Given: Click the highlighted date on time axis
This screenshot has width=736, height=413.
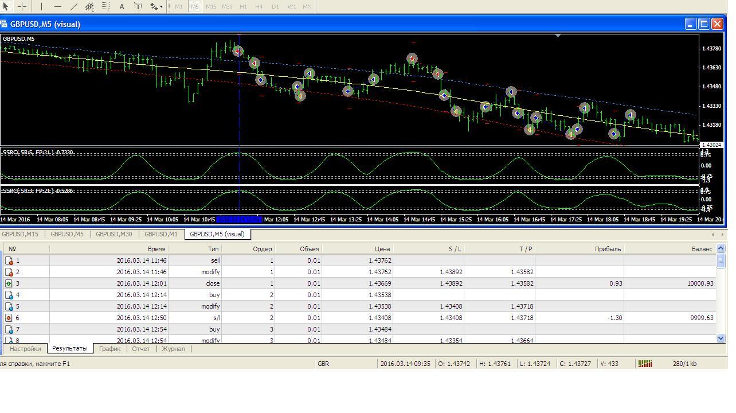Looking at the screenshot, I should coord(239,219).
